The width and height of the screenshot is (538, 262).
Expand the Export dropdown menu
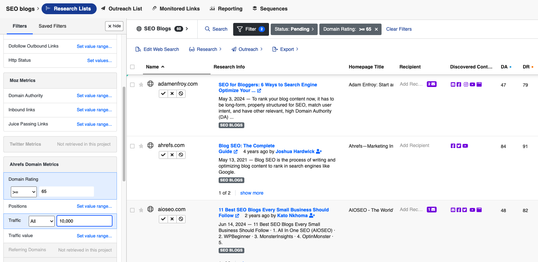click(x=285, y=49)
